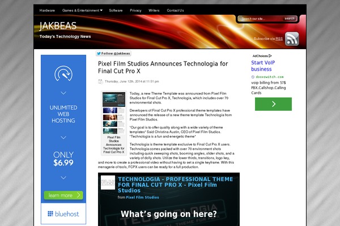Click the Subscribe via RSS link

(268, 39)
